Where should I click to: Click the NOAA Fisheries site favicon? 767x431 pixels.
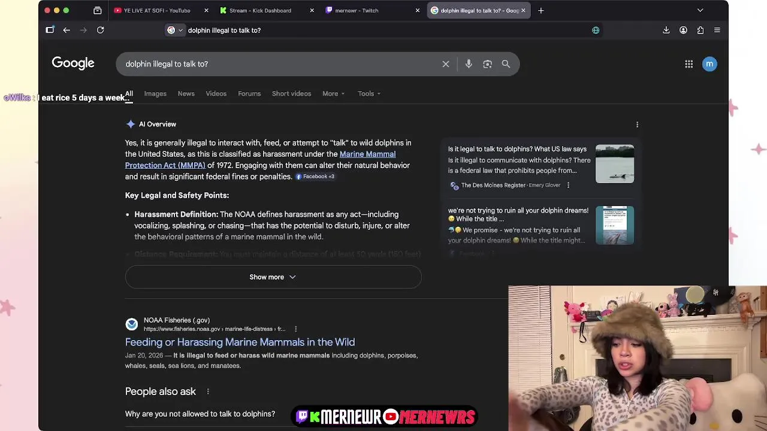pos(132,324)
